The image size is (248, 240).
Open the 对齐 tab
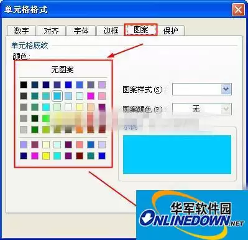click(52, 31)
